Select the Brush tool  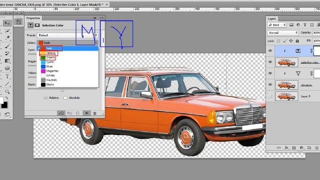coord(7,46)
